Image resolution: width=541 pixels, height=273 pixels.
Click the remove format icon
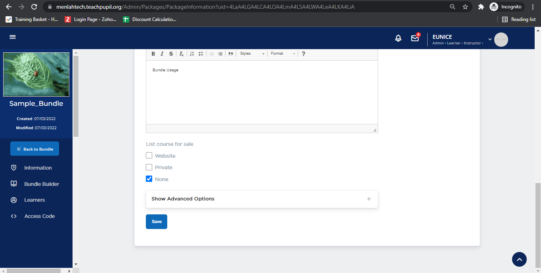[181, 54]
